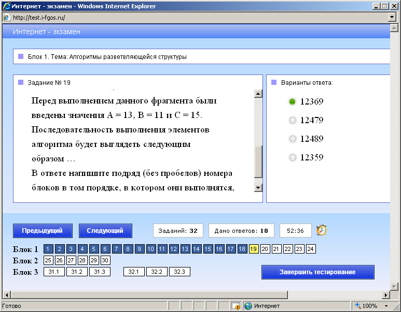Select highlighted question 19 box

click(x=254, y=249)
